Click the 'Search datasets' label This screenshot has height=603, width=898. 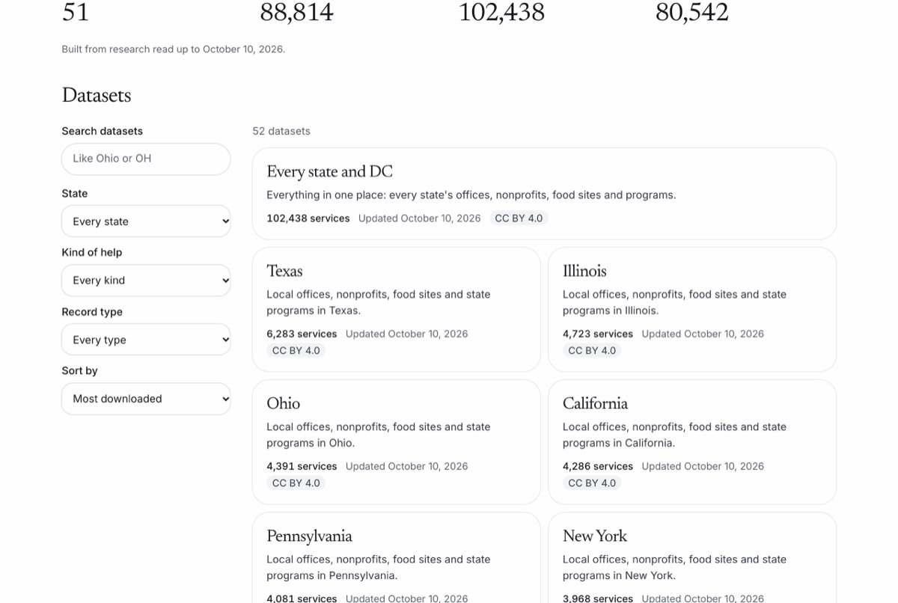tap(103, 131)
